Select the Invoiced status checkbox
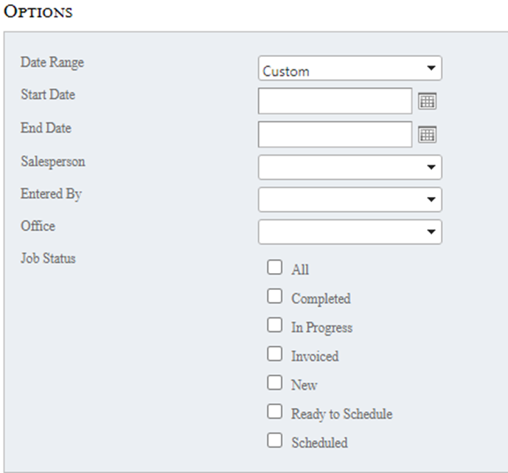 click(275, 353)
